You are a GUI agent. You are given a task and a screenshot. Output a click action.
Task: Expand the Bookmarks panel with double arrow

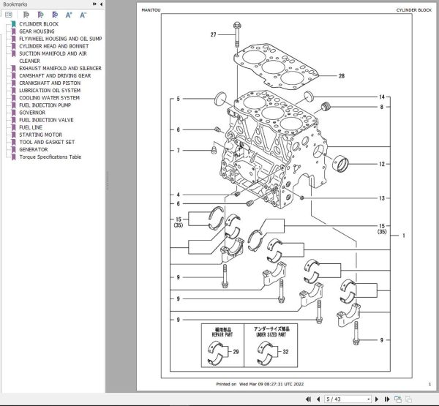point(94,4)
